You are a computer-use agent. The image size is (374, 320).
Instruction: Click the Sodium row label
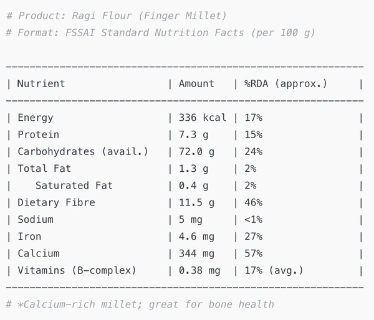[x=35, y=219]
